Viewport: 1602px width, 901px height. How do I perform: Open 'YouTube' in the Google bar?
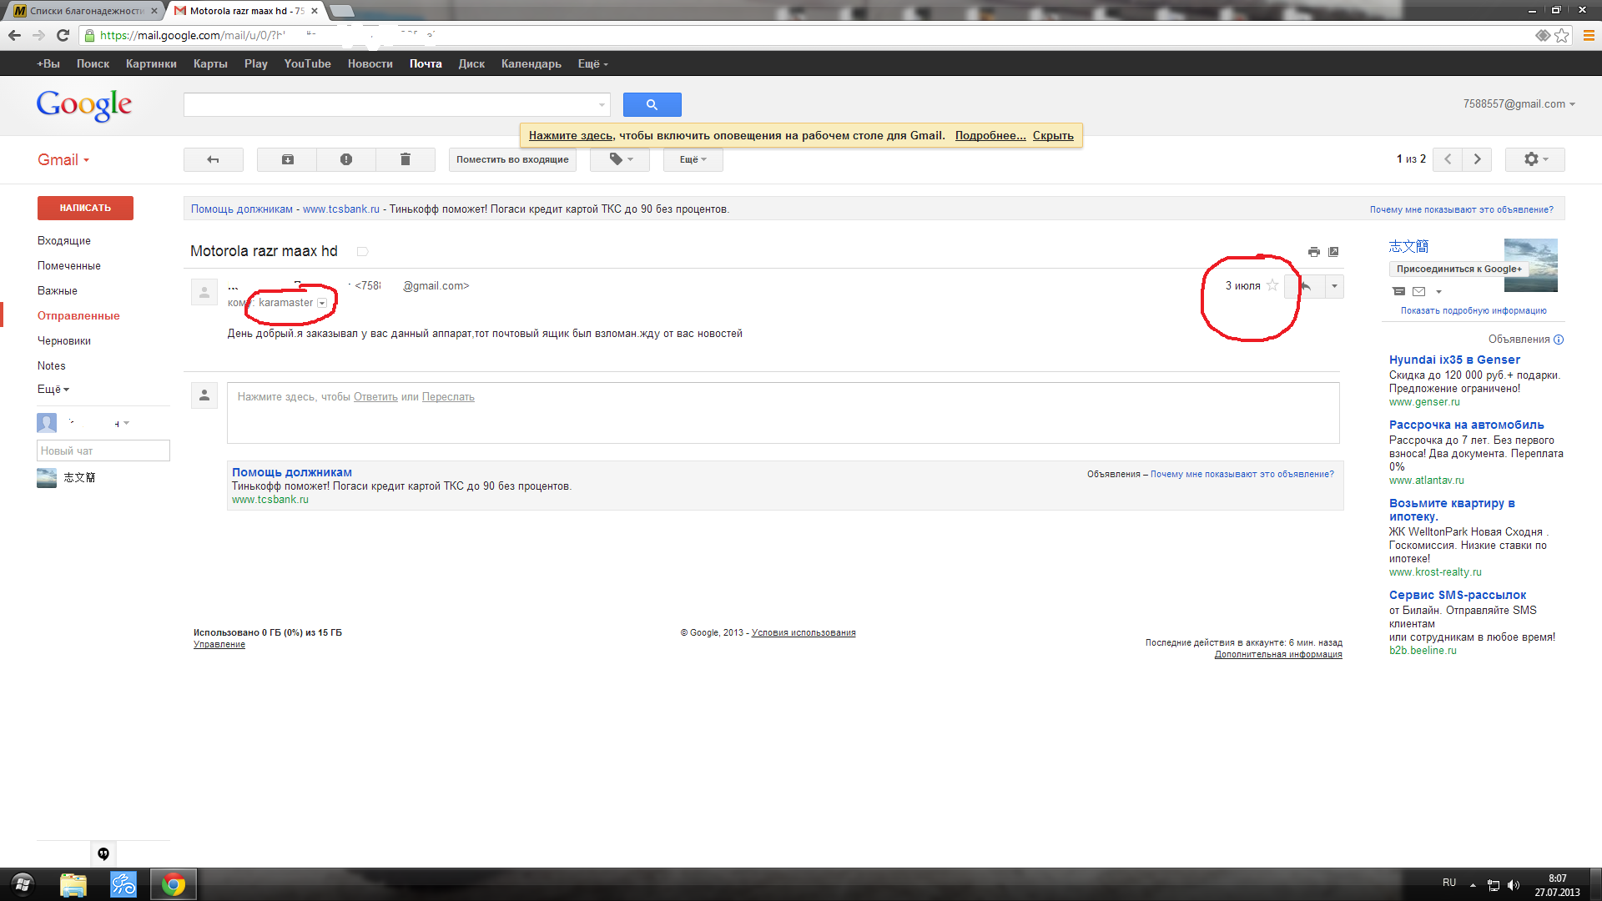pos(307,63)
